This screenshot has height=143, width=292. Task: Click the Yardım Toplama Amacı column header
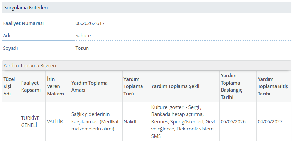96,86
